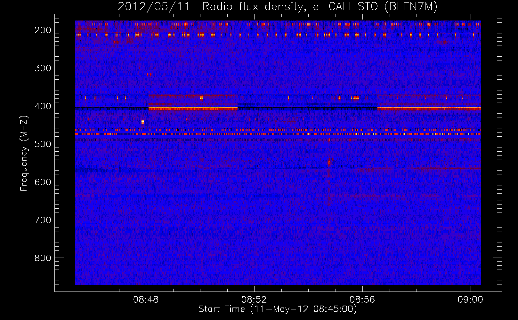Click the plot title '2012/05/11 Radio flux density, e-CALLISTO (BLEN7M)'

(277, 6)
